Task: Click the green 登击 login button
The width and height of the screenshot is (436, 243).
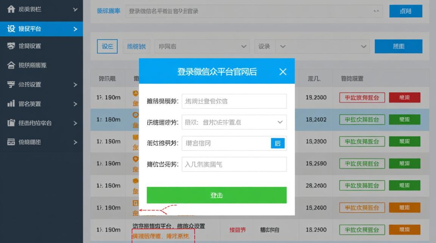Action: 217,195
